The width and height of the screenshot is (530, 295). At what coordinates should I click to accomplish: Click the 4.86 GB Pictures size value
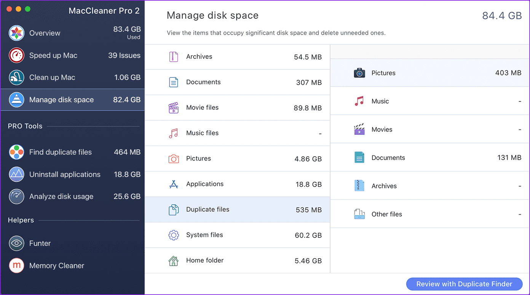click(308, 159)
